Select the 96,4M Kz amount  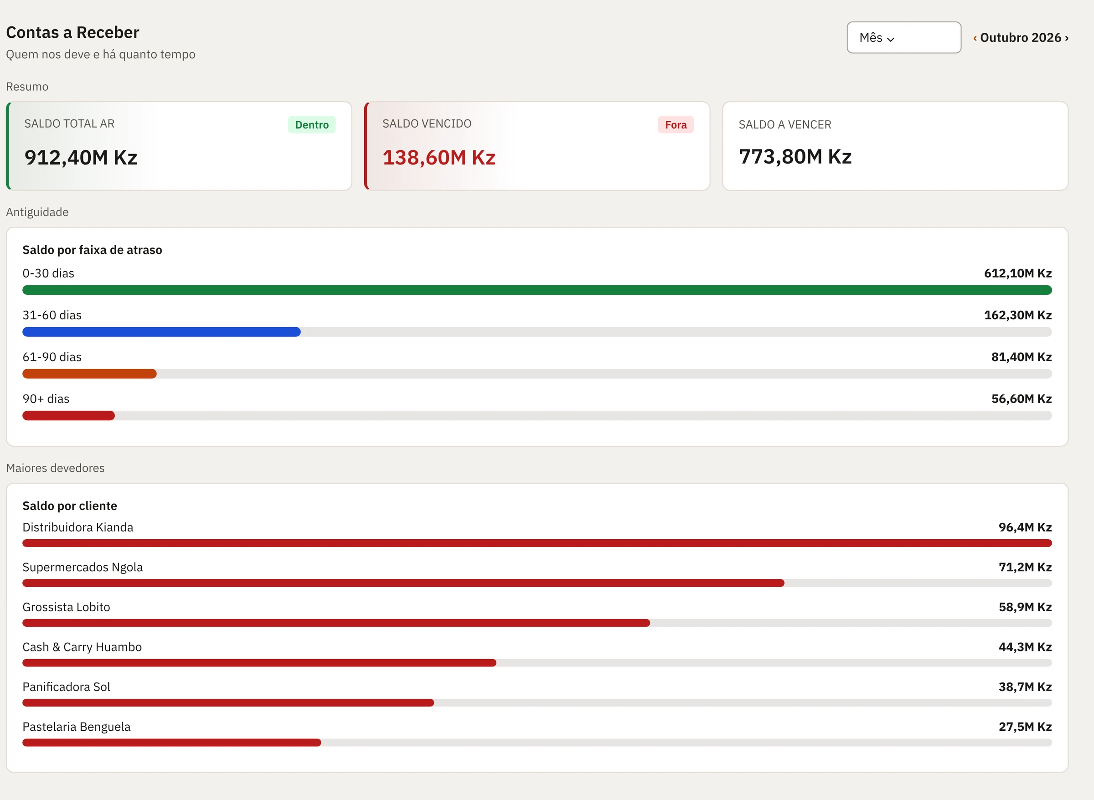pyautogui.click(x=1025, y=527)
